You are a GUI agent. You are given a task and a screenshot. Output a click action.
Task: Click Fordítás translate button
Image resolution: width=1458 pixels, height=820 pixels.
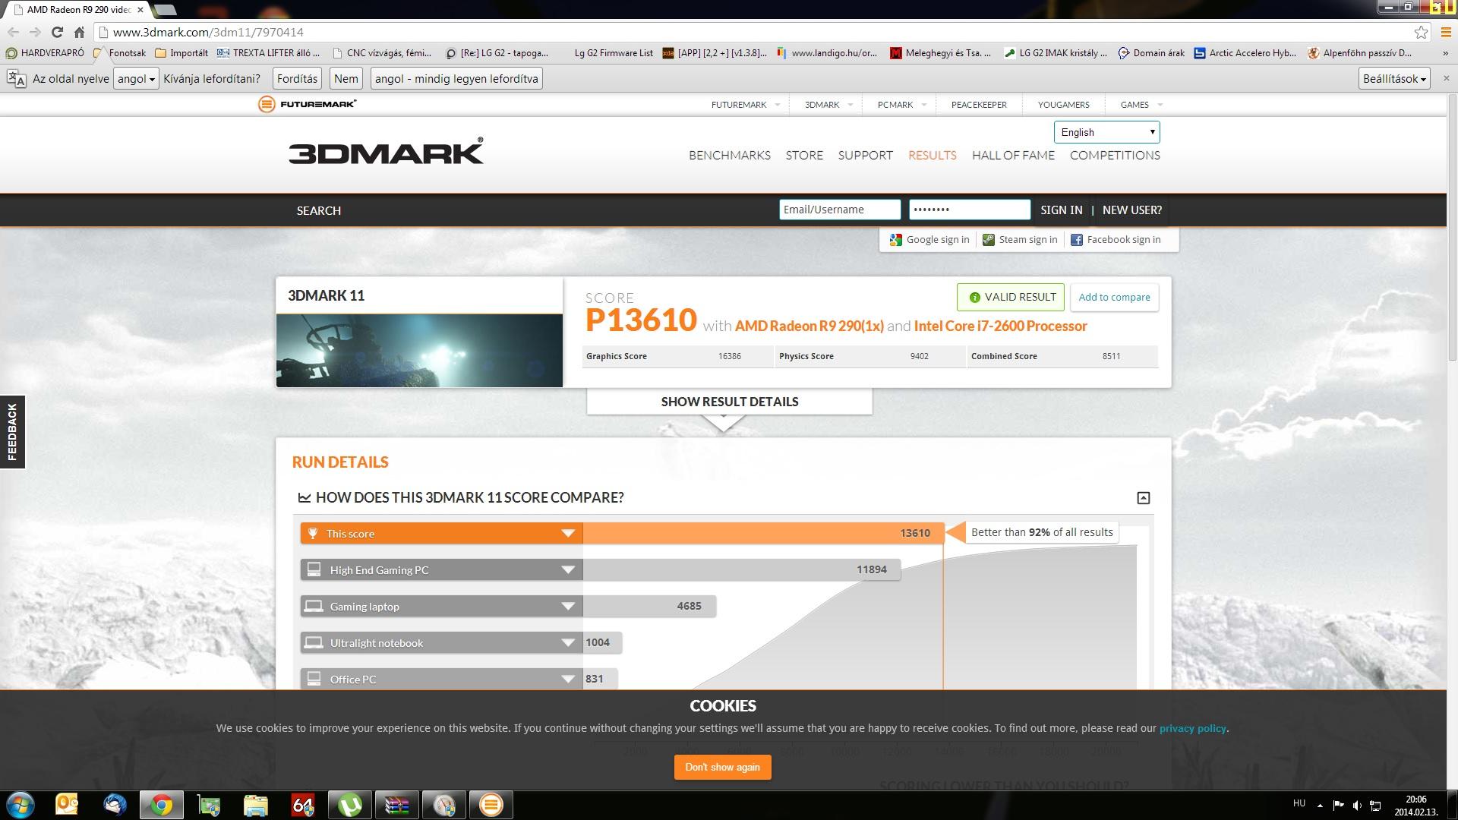pyautogui.click(x=297, y=79)
